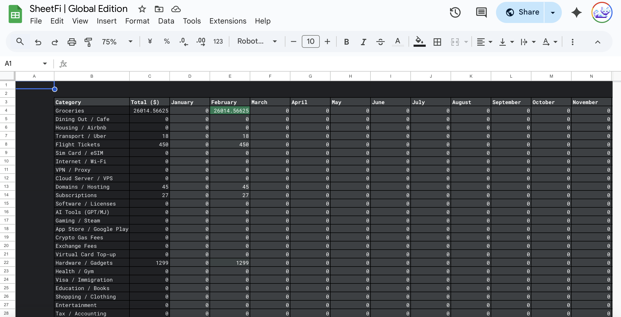Click the print icon
Viewport: 621px width, 317px height.
[72, 42]
